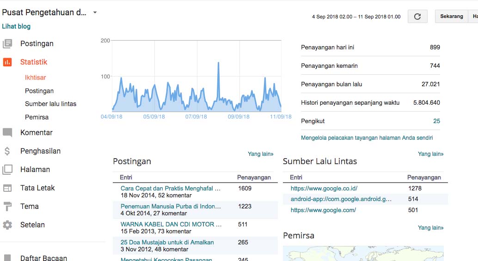Go to Tema in sidebar
Image resolution: width=478 pixels, height=261 pixels.
(x=30, y=207)
